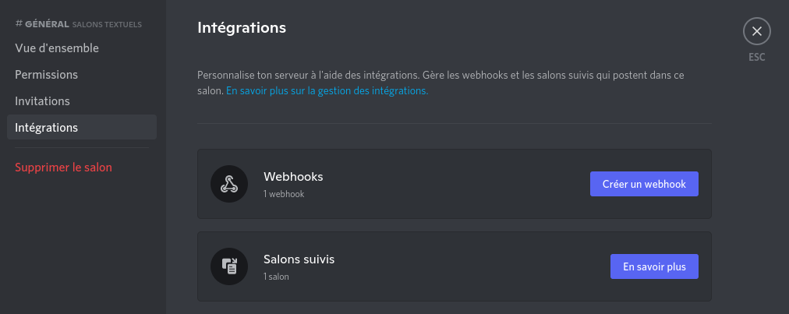
Task: Click the Webhooks circular icon
Action: 229,184
